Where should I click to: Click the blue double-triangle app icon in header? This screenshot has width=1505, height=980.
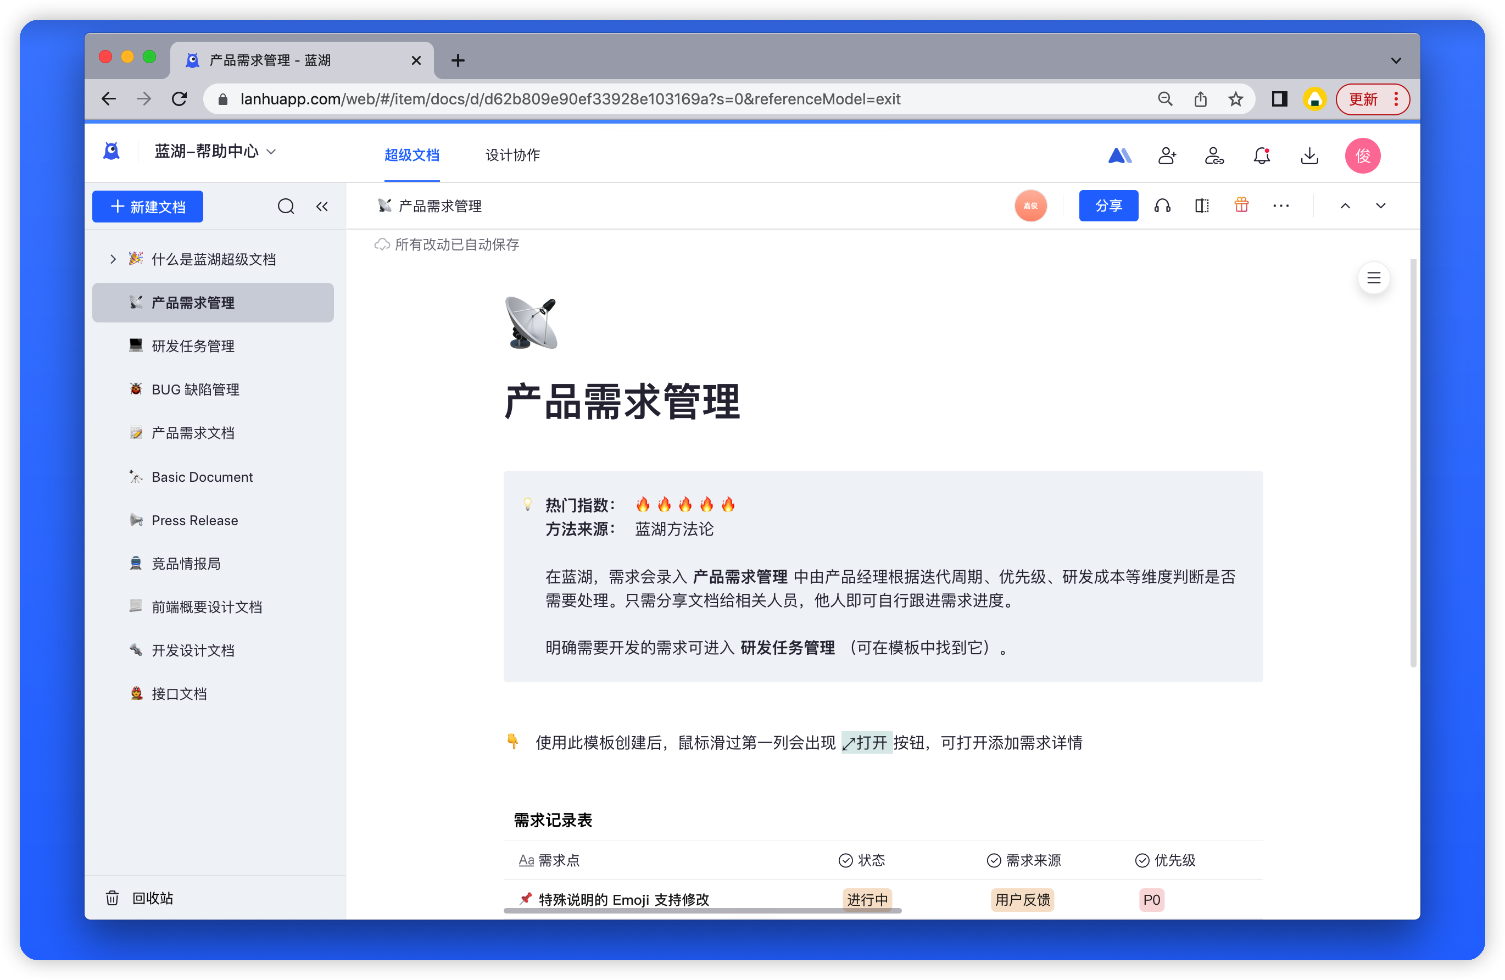tap(1119, 155)
